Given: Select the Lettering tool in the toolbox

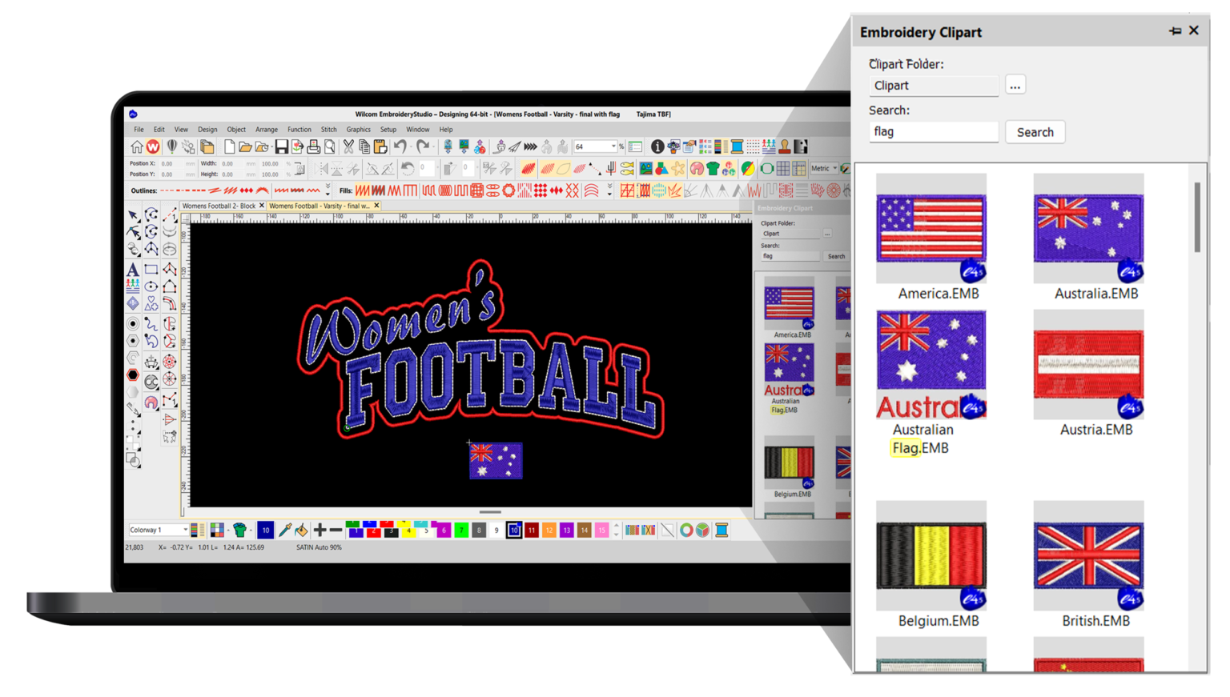Looking at the screenshot, I should (133, 270).
